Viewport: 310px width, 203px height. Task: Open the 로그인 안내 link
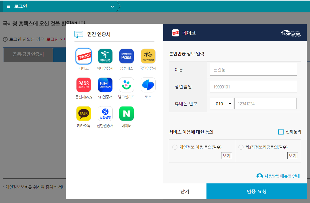[x=56, y=39]
